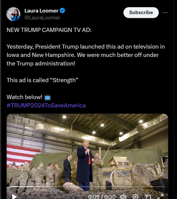Open the @LauraLoomer handle link

coord(42,18)
